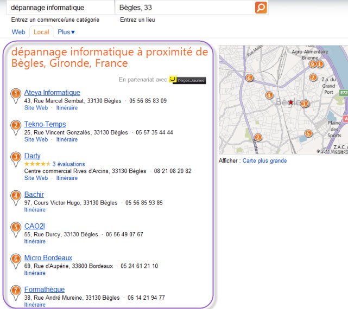Select map marker 2 on the map
This screenshot has width=348, height=309.
(258, 138)
